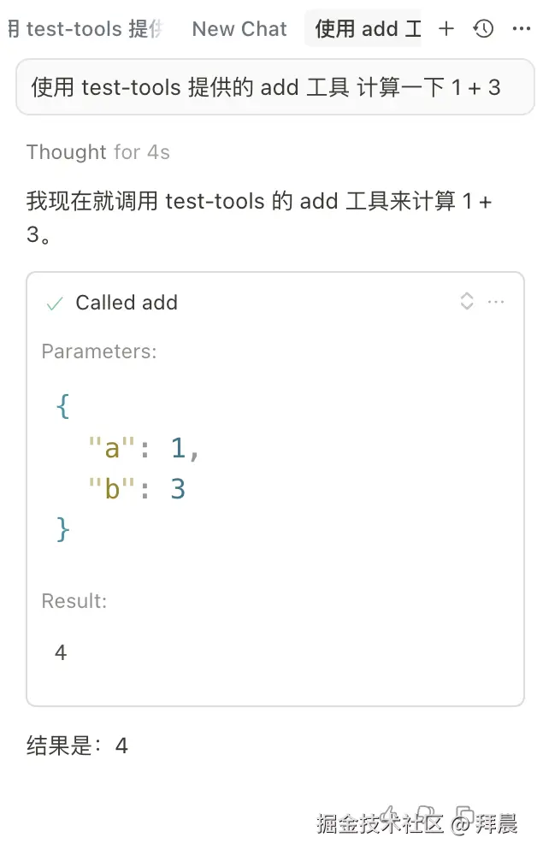Collapse the Called add tool card chevrons
Viewport: 537px width, 855px height.
467,302
